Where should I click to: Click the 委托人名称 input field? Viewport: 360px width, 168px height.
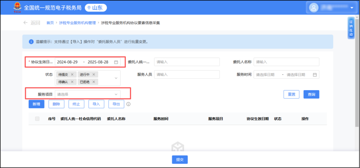coord(286,62)
